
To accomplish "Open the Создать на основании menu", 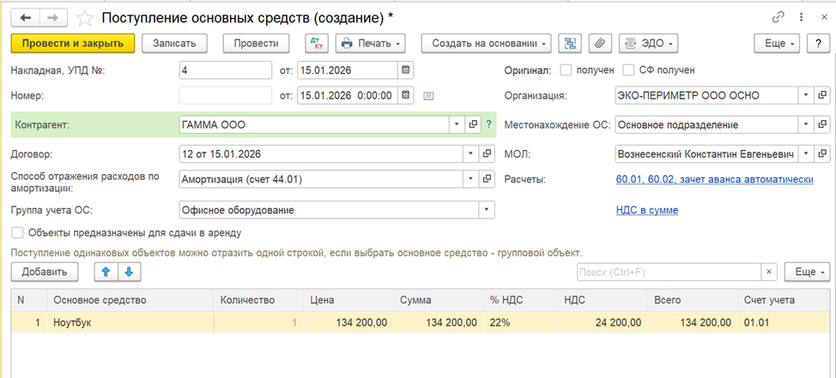I will (x=487, y=44).
